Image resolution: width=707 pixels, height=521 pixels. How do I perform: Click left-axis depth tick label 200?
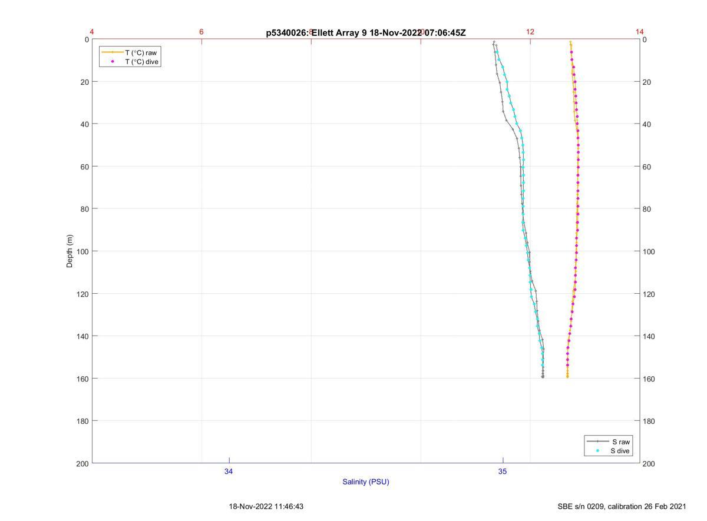point(83,463)
